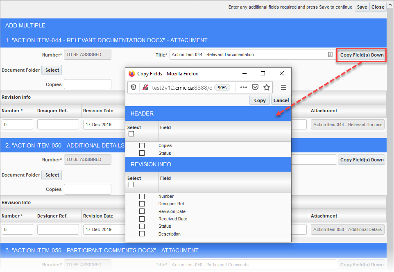Click the icon inside the first Title field
The width and height of the screenshot is (394, 272).
(x=330, y=54)
